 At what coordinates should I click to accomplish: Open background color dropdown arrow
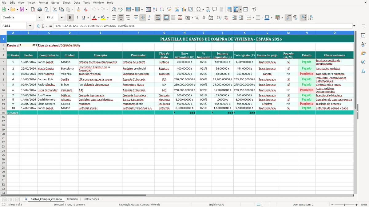[108, 18]
